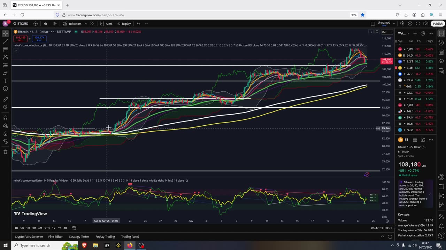
Task: Add a symbol to the watchlist
Action: tap(415, 33)
